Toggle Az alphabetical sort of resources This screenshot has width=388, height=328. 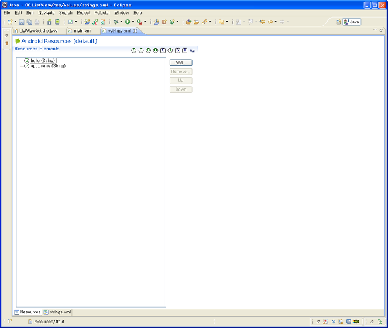pyautogui.click(x=192, y=50)
